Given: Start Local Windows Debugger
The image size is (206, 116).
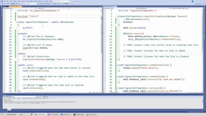Looking at the screenshot, I should tap(44, 4).
